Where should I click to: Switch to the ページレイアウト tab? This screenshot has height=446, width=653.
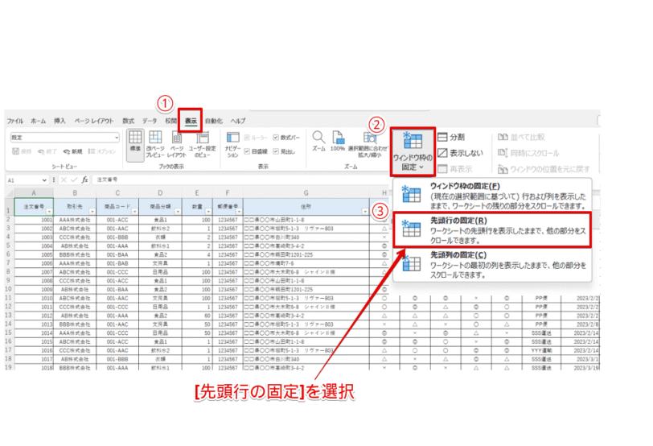point(94,121)
